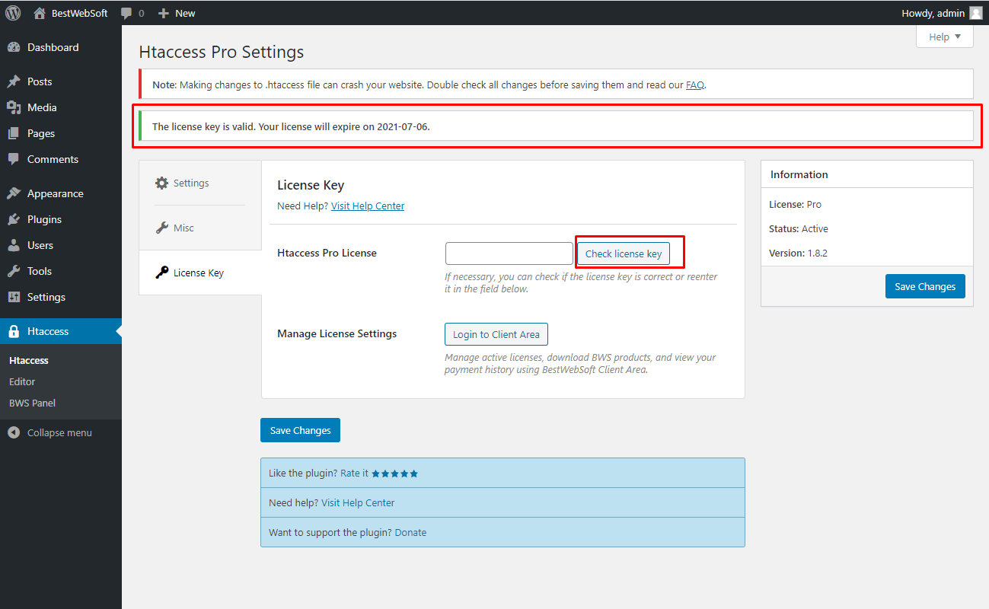Open the comments bubble in the admin bar
The width and height of the screenshot is (989, 609).
(126, 13)
